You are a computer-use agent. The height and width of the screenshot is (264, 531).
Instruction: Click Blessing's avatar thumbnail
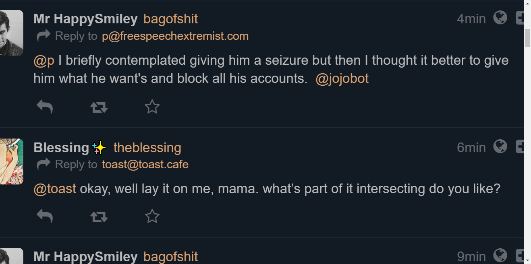click(x=12, y=161)
